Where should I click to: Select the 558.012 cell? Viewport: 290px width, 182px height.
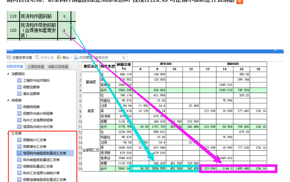tap(157, 132)
